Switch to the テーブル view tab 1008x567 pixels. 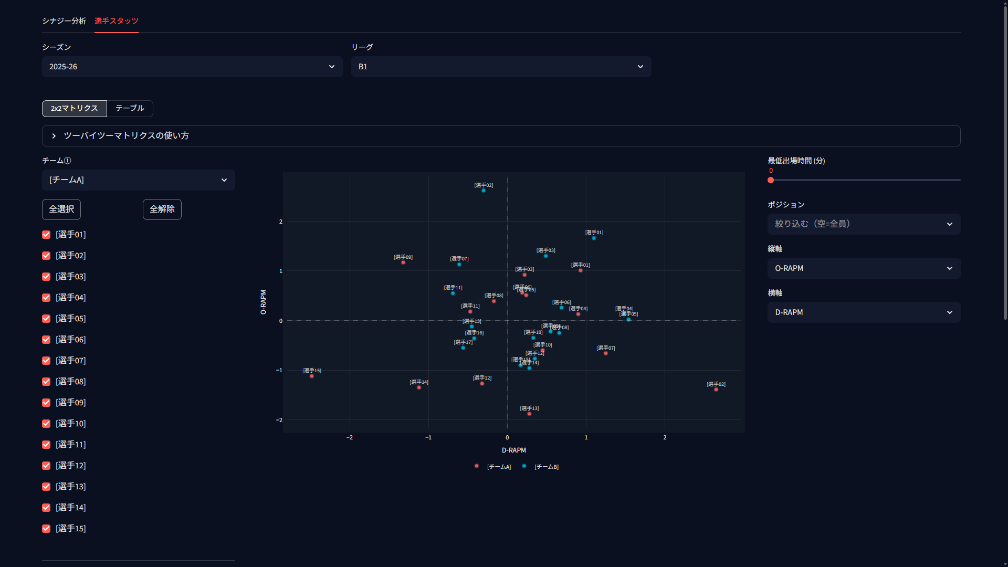(130, 108)
